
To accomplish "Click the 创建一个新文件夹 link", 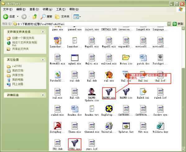I will coord(23,38).
